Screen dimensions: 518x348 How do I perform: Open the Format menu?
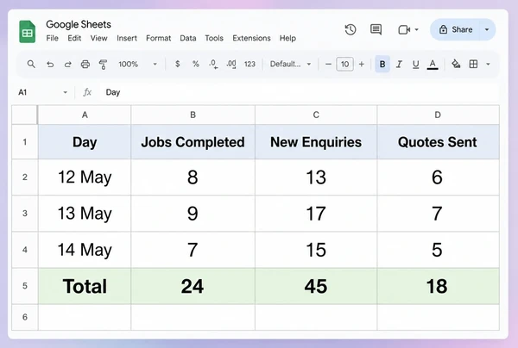[159, 38]
